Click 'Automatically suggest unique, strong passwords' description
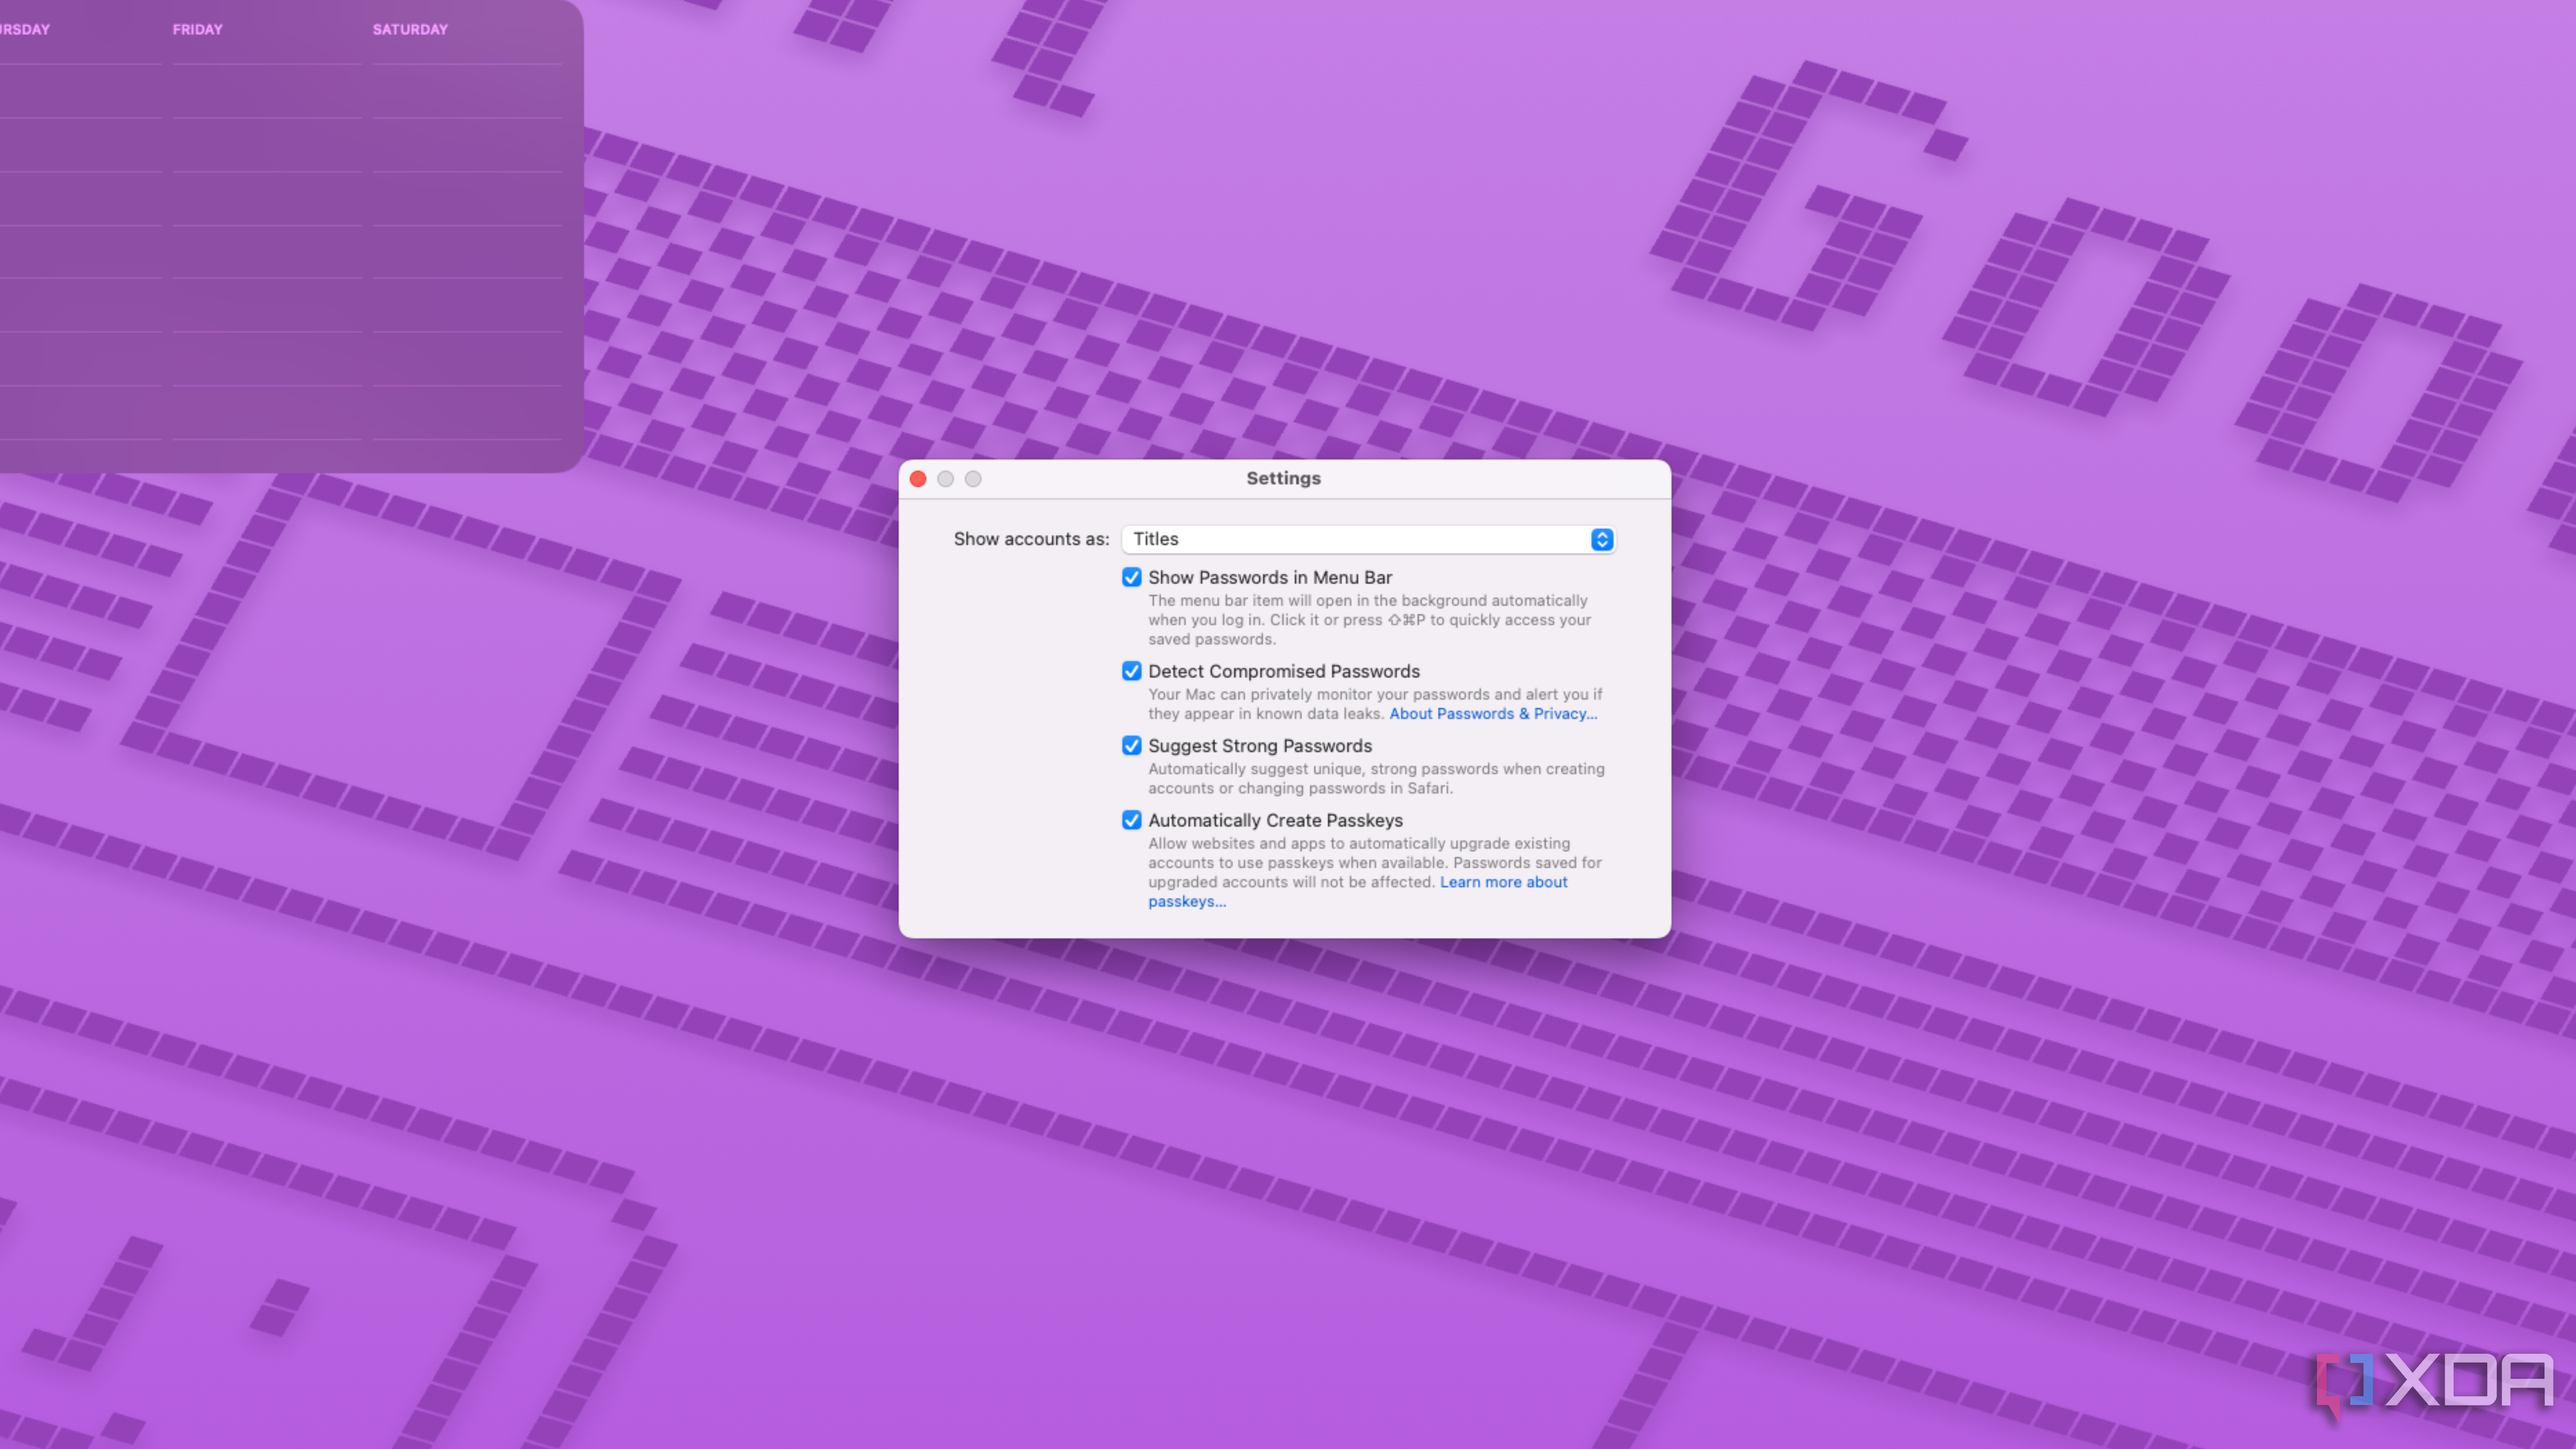 [1376, 778]
